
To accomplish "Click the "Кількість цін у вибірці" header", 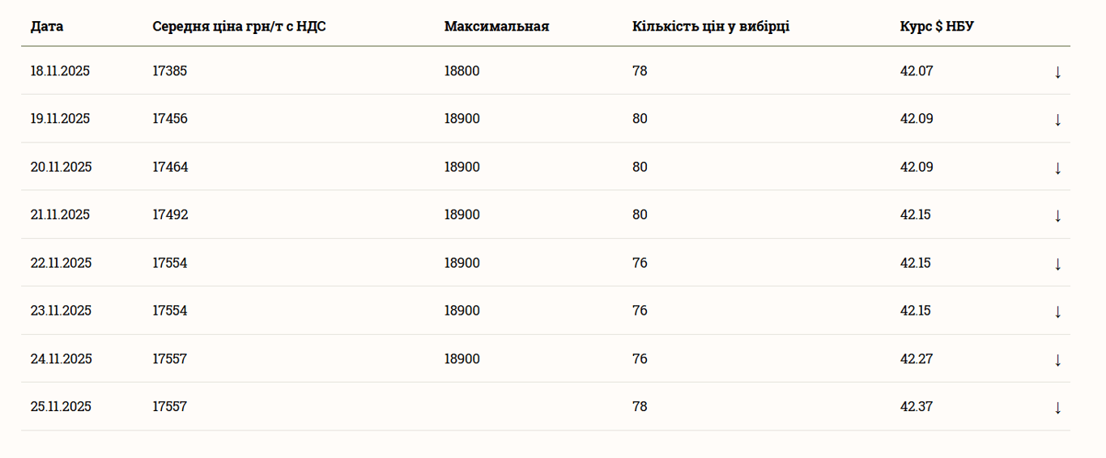I will [711, 27].
